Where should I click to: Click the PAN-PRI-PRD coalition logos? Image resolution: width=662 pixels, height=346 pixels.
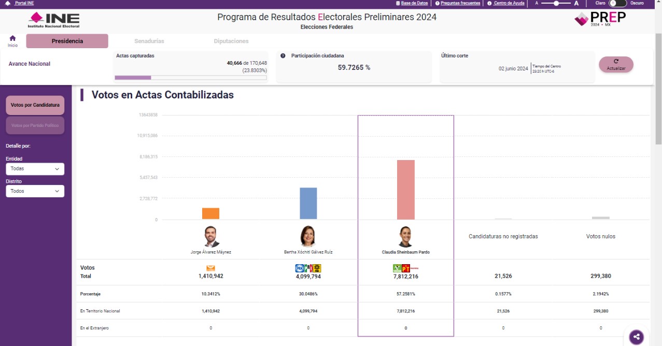pos(308,268)
